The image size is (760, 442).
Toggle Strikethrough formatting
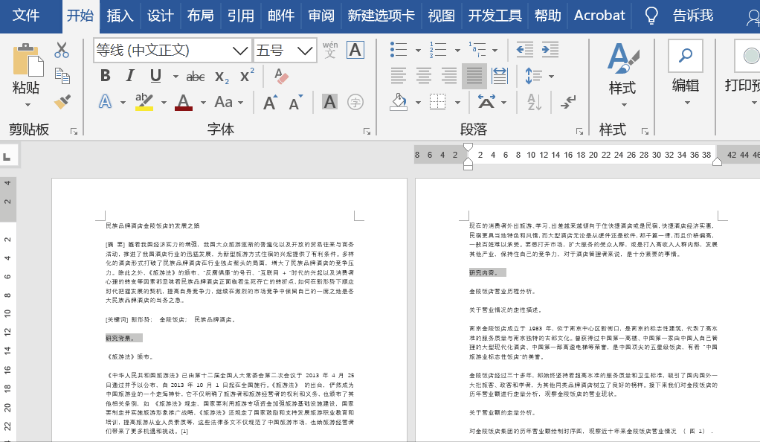coord(196,76)
